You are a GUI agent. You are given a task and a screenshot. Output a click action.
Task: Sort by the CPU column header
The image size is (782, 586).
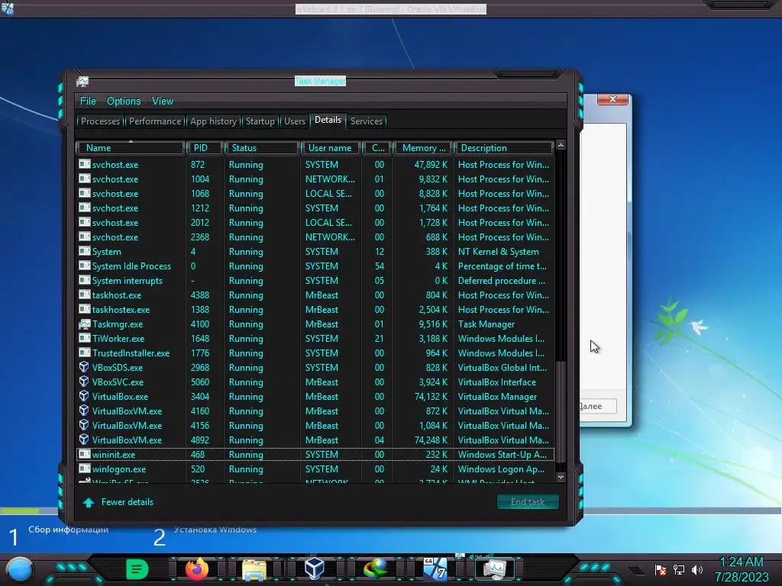pos(376,148)
